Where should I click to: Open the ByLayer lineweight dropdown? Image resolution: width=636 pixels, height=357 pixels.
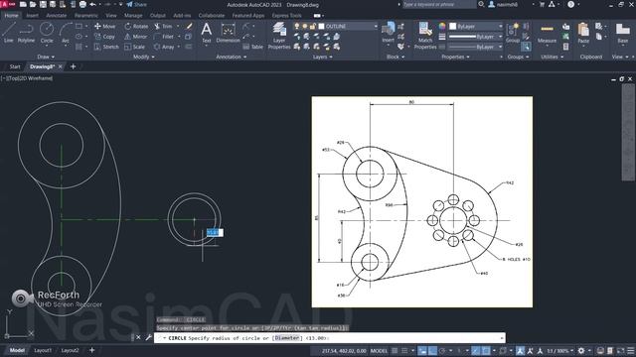pyautogui.click(x=501, y=37)
